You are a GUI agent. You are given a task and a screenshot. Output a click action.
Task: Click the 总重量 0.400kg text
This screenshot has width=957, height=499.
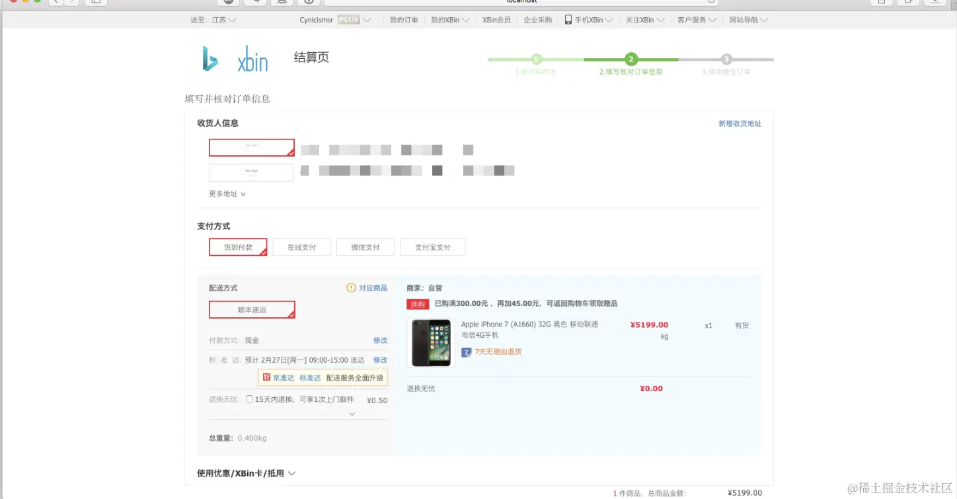238,438
